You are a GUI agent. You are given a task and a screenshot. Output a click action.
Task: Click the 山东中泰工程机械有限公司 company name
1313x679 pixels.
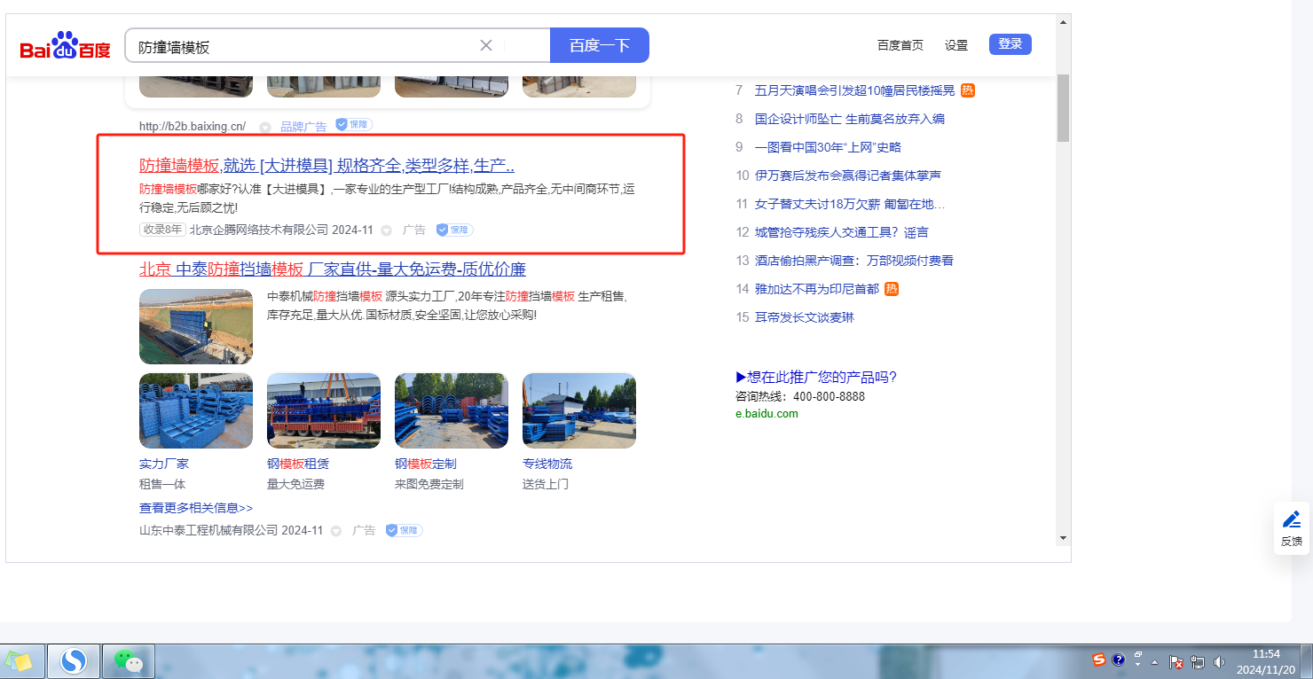[x=208, y=530]
